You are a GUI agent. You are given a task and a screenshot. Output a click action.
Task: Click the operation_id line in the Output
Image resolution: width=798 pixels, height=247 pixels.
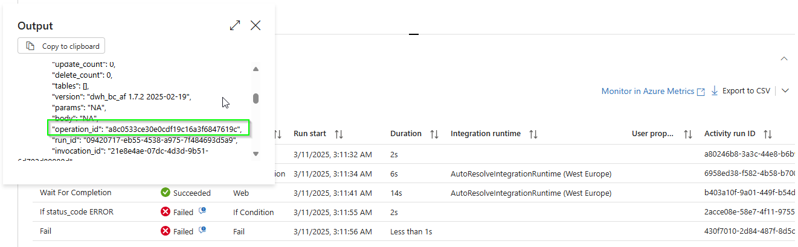click(x=147, y=129)
